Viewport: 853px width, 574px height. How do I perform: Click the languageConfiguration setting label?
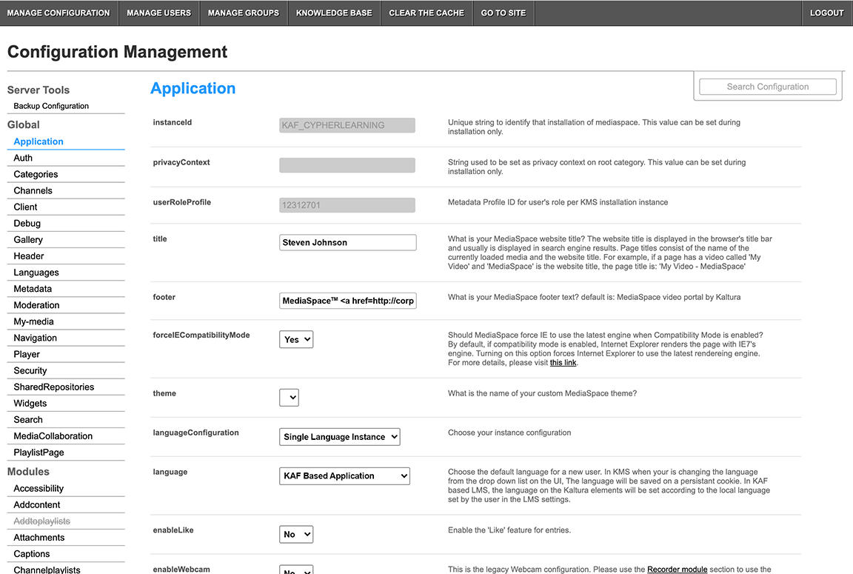click(x=195, y=433)
